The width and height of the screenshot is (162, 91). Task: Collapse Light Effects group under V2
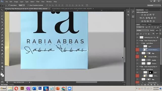pos(142,43)
